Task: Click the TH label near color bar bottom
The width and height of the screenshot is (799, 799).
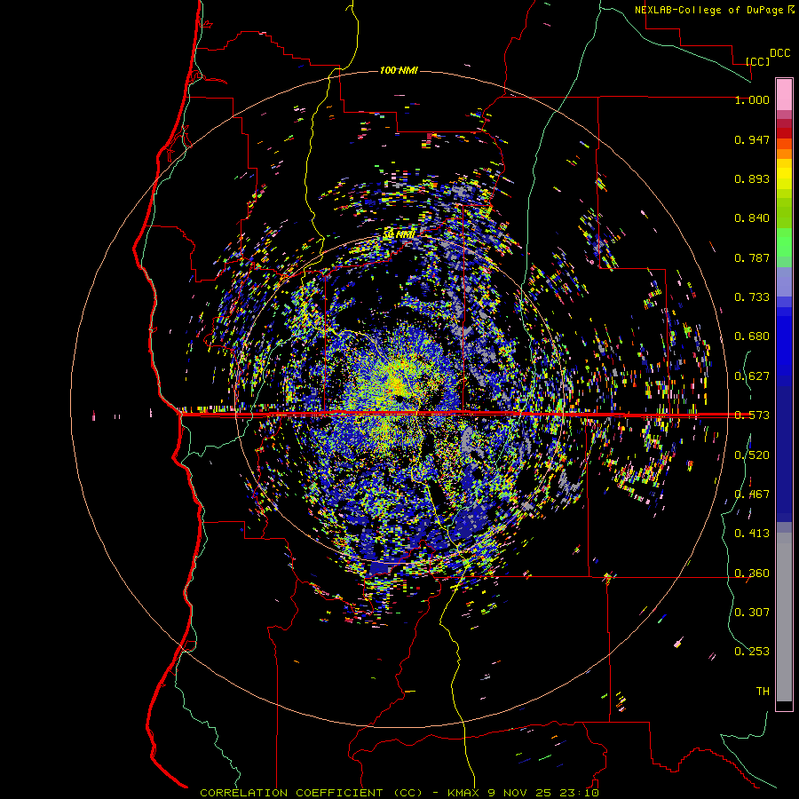Action: (x=763, y=692)
